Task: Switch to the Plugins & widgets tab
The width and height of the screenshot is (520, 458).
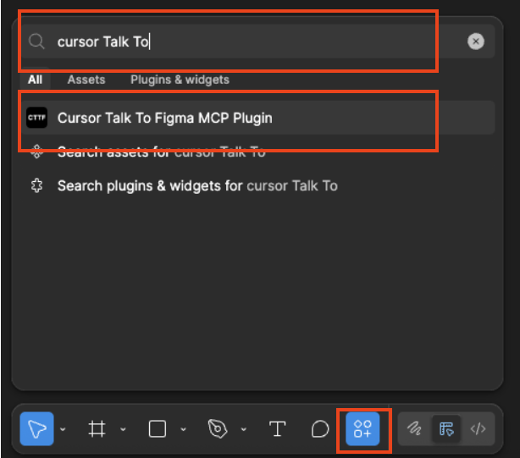Action: tap(180, 80)
